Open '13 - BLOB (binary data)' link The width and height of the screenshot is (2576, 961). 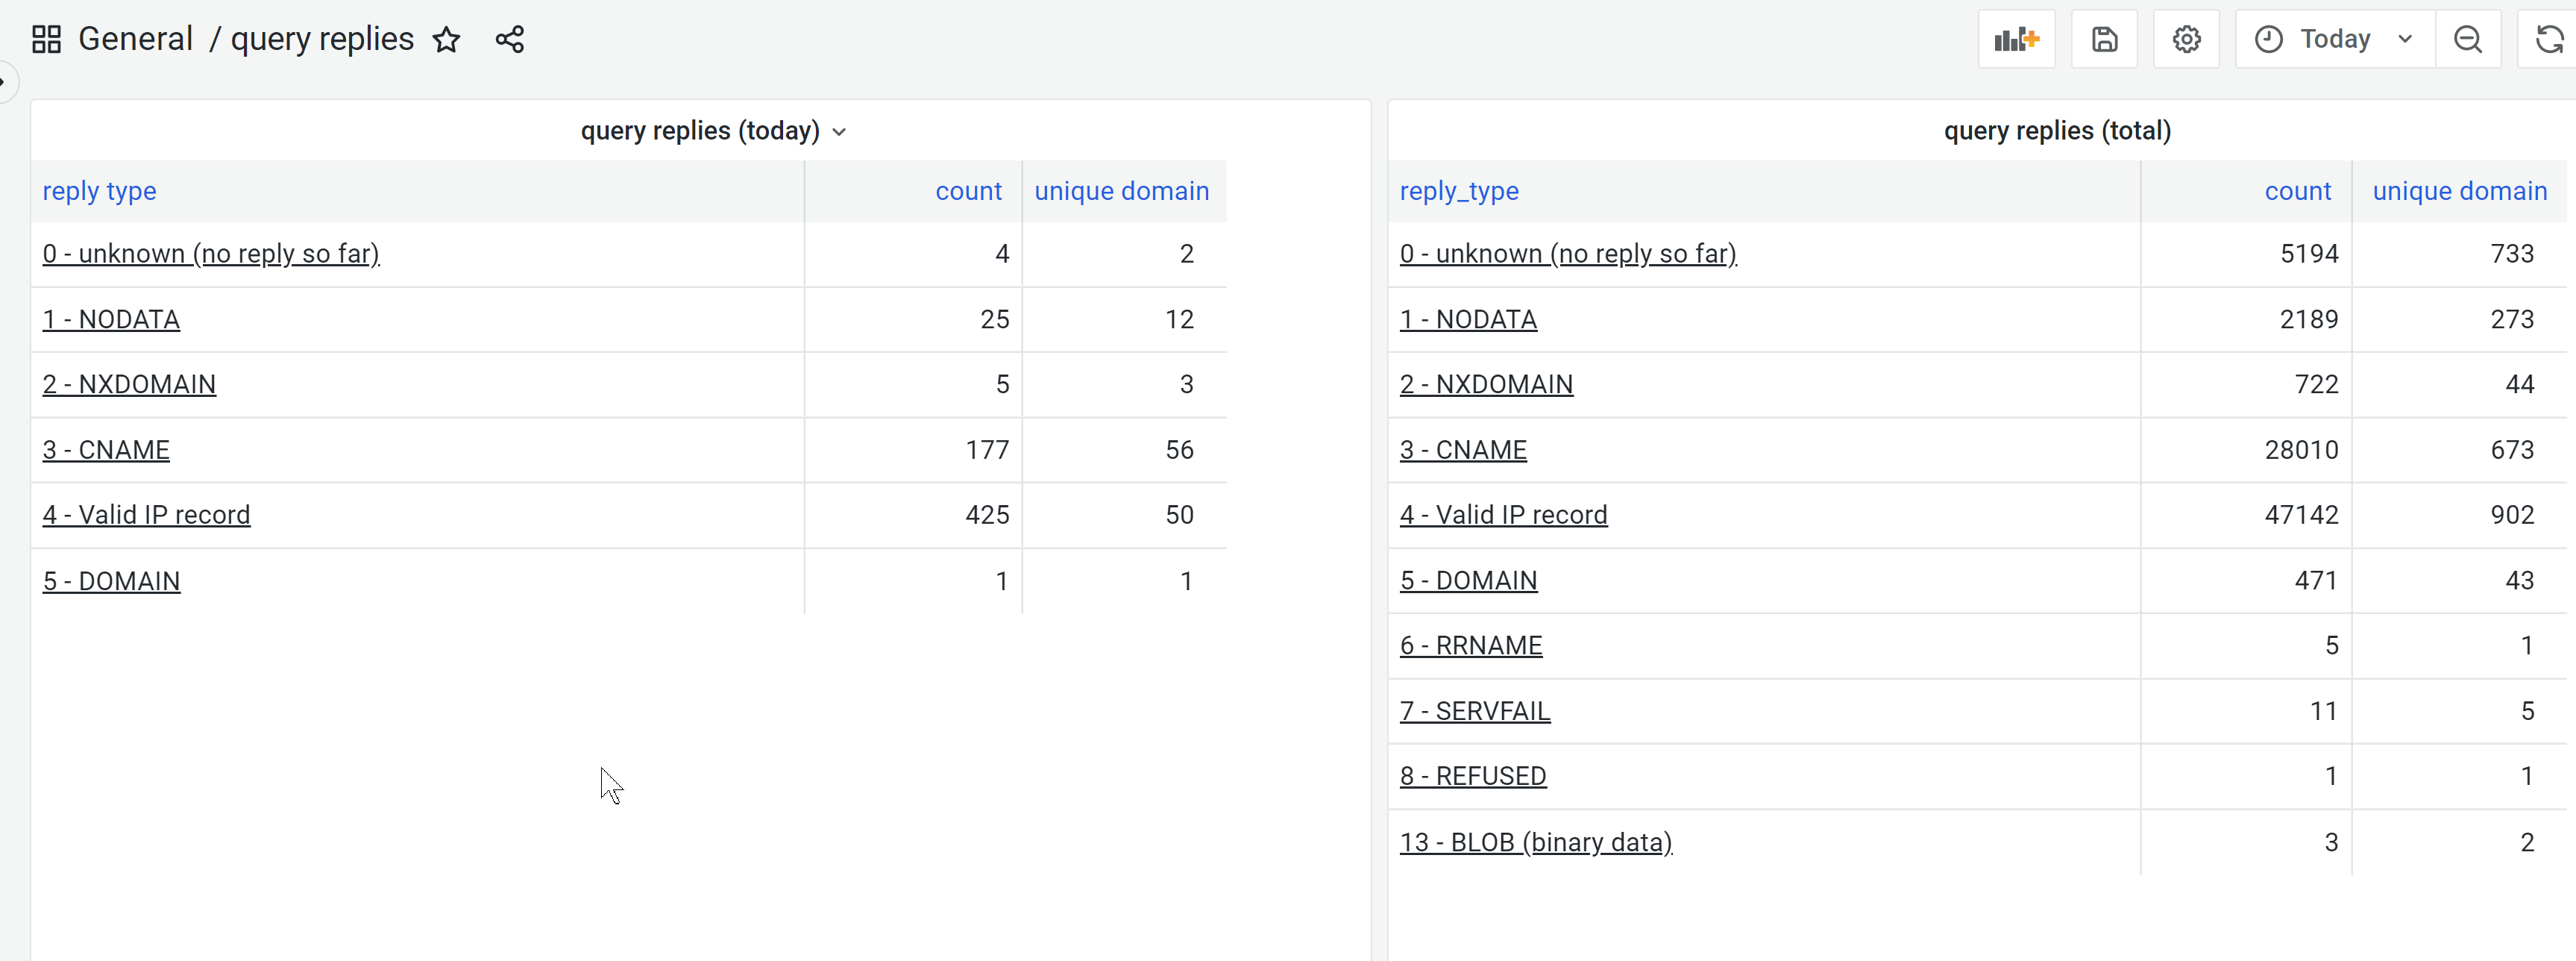(1536, 843)
